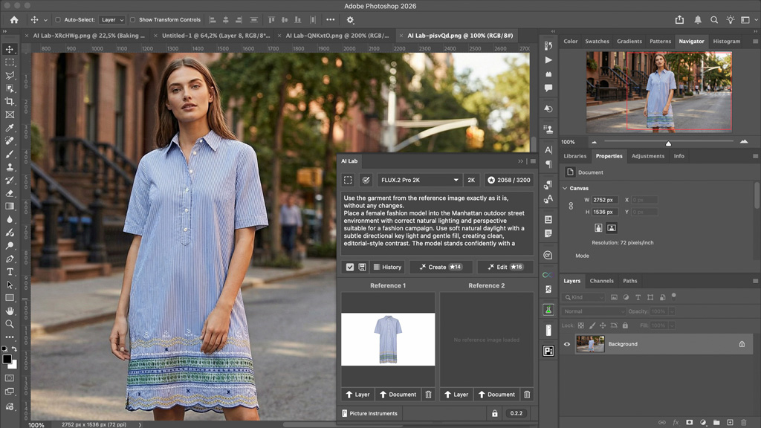Screen dimensions: 761x428
Task: Switch to the Channels tab
Action: [x=601, y=281]
